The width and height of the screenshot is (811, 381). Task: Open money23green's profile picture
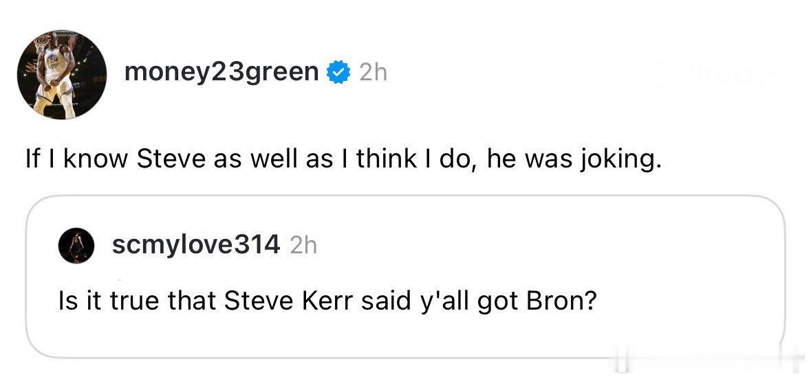61,74
